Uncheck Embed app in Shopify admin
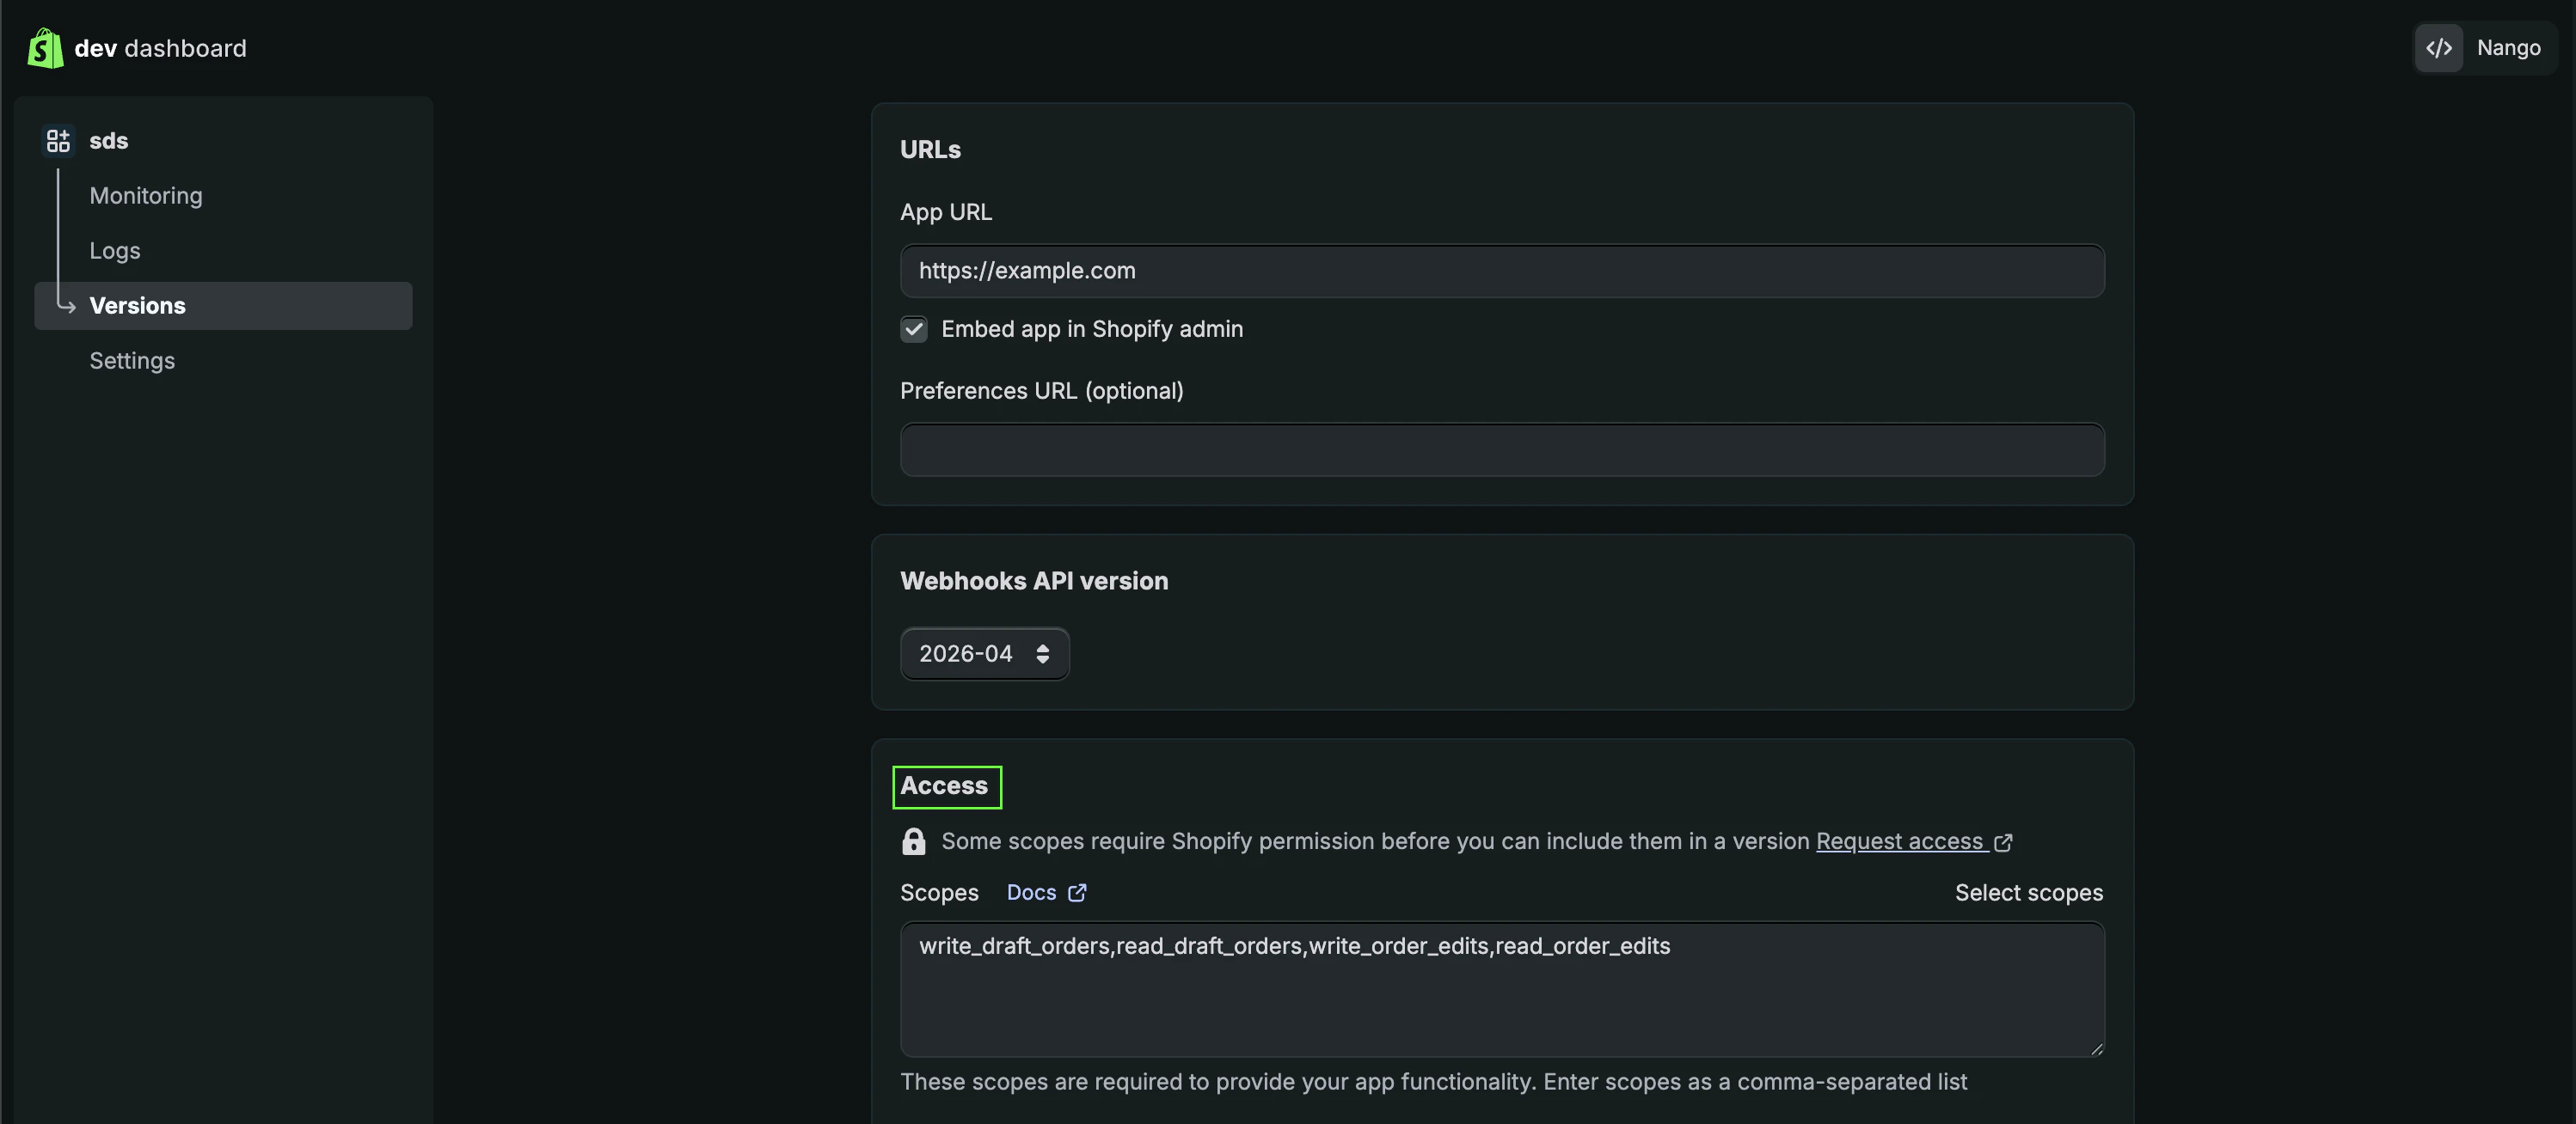 pyautogui.click(x=914, y=330)
